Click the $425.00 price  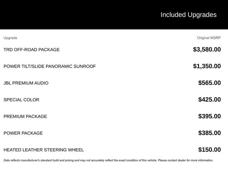[x=209, y=100]
